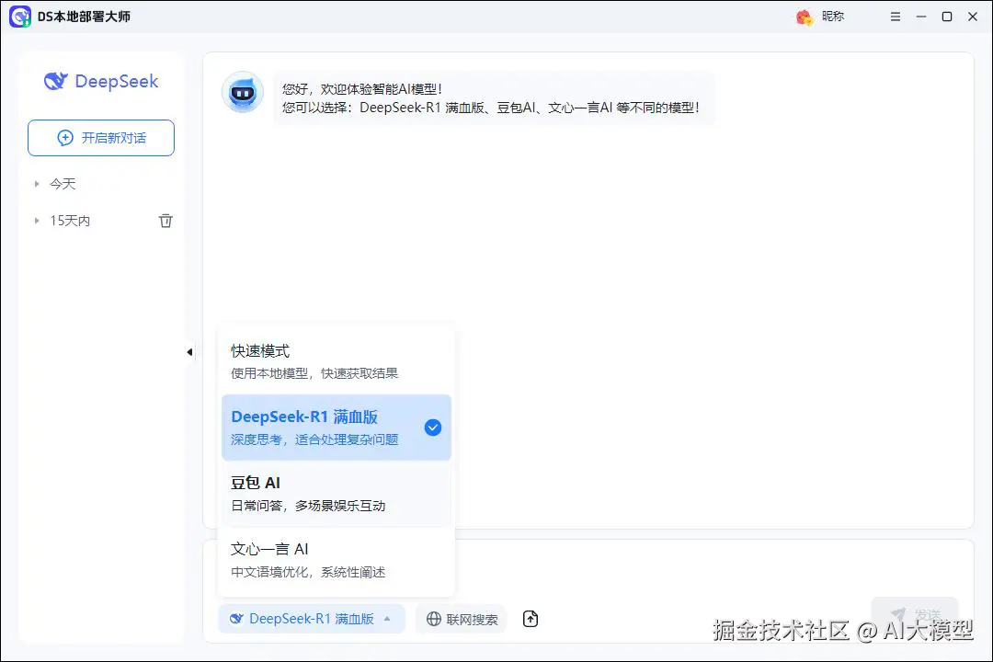Toggle 联网搜索 web search
This screenshot has width=993, height=662.
(462, 619)
